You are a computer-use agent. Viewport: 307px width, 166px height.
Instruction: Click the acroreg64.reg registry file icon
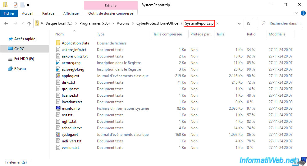pyautogui.click(x=58, y=69)
